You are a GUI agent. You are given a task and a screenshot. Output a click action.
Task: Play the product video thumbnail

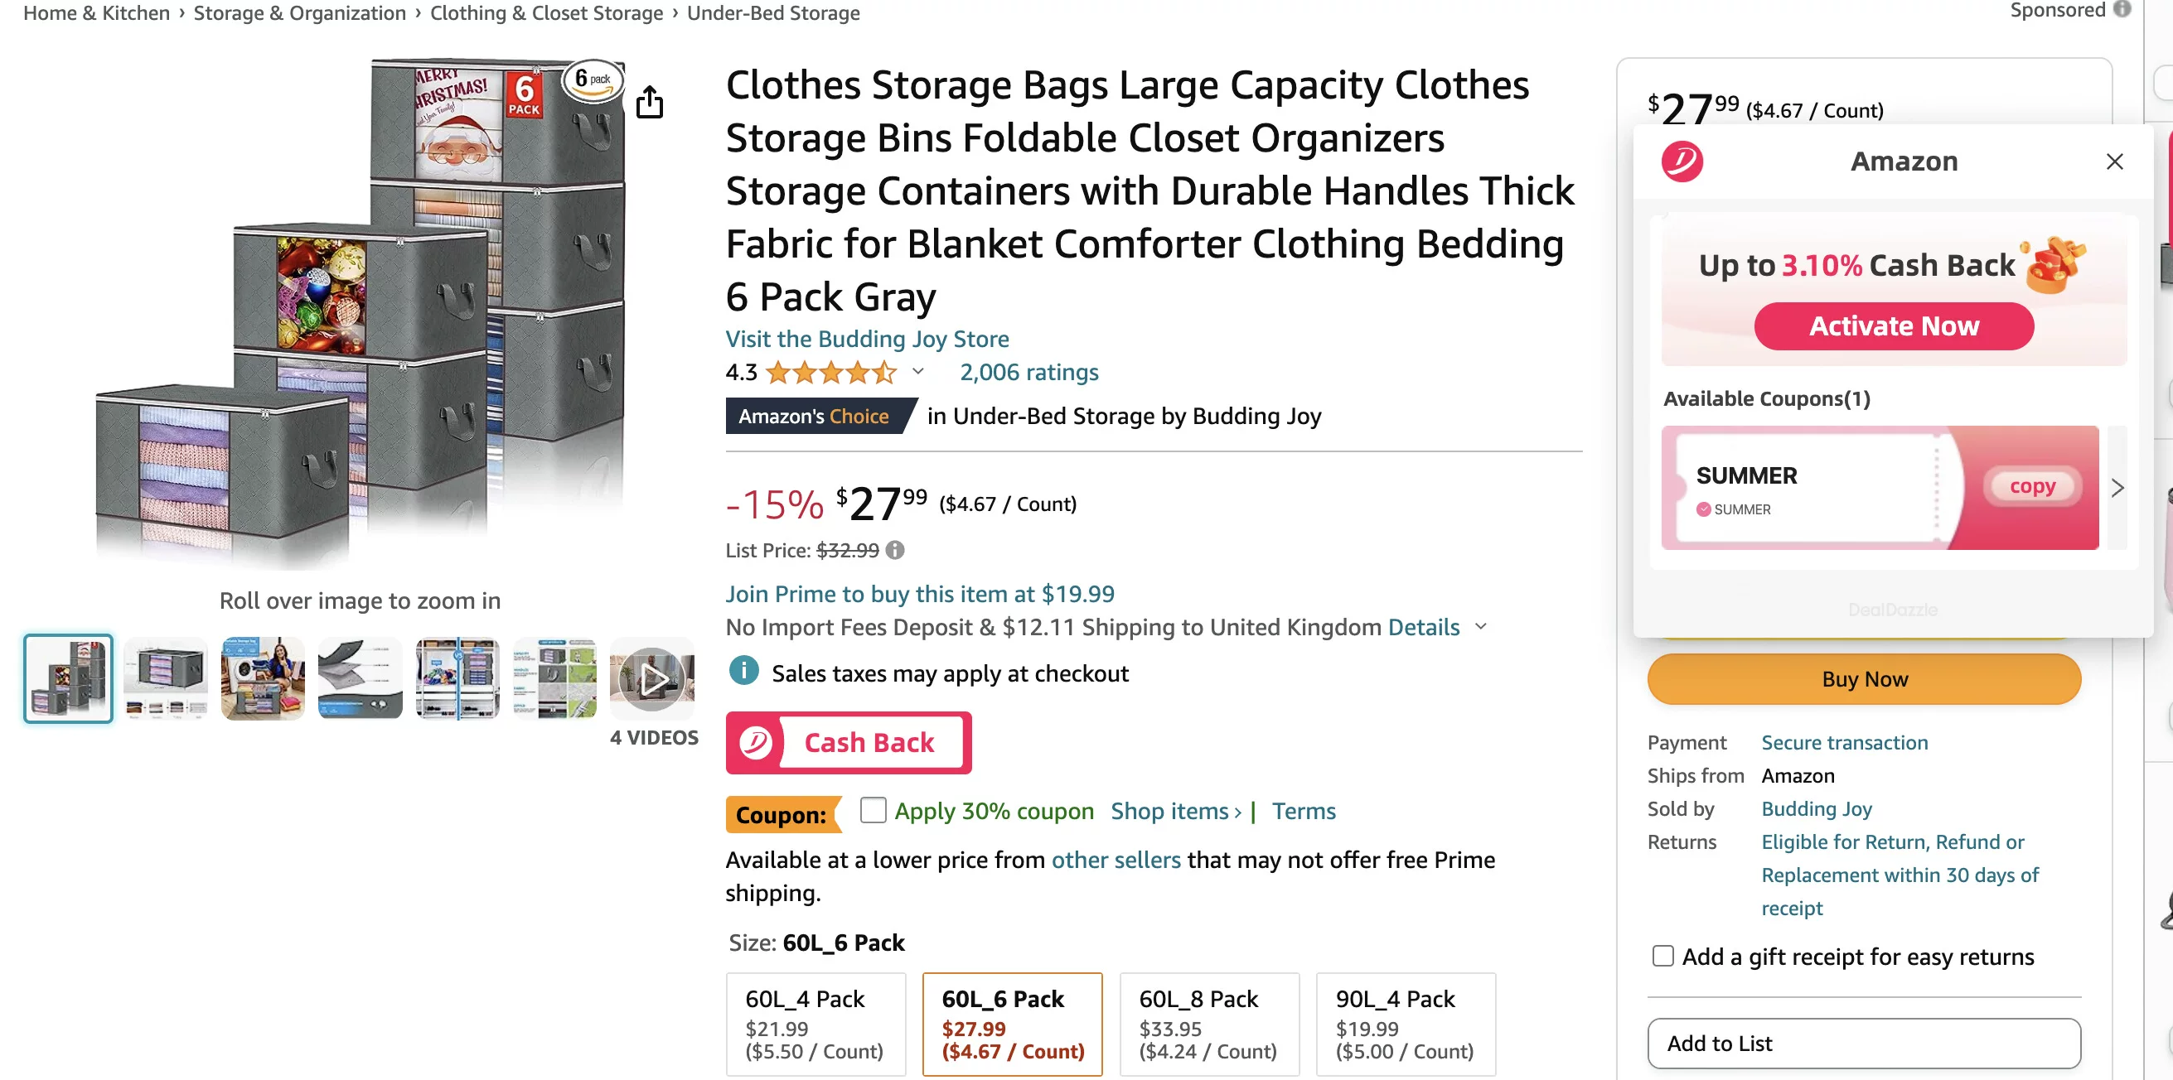coord(652,677)
